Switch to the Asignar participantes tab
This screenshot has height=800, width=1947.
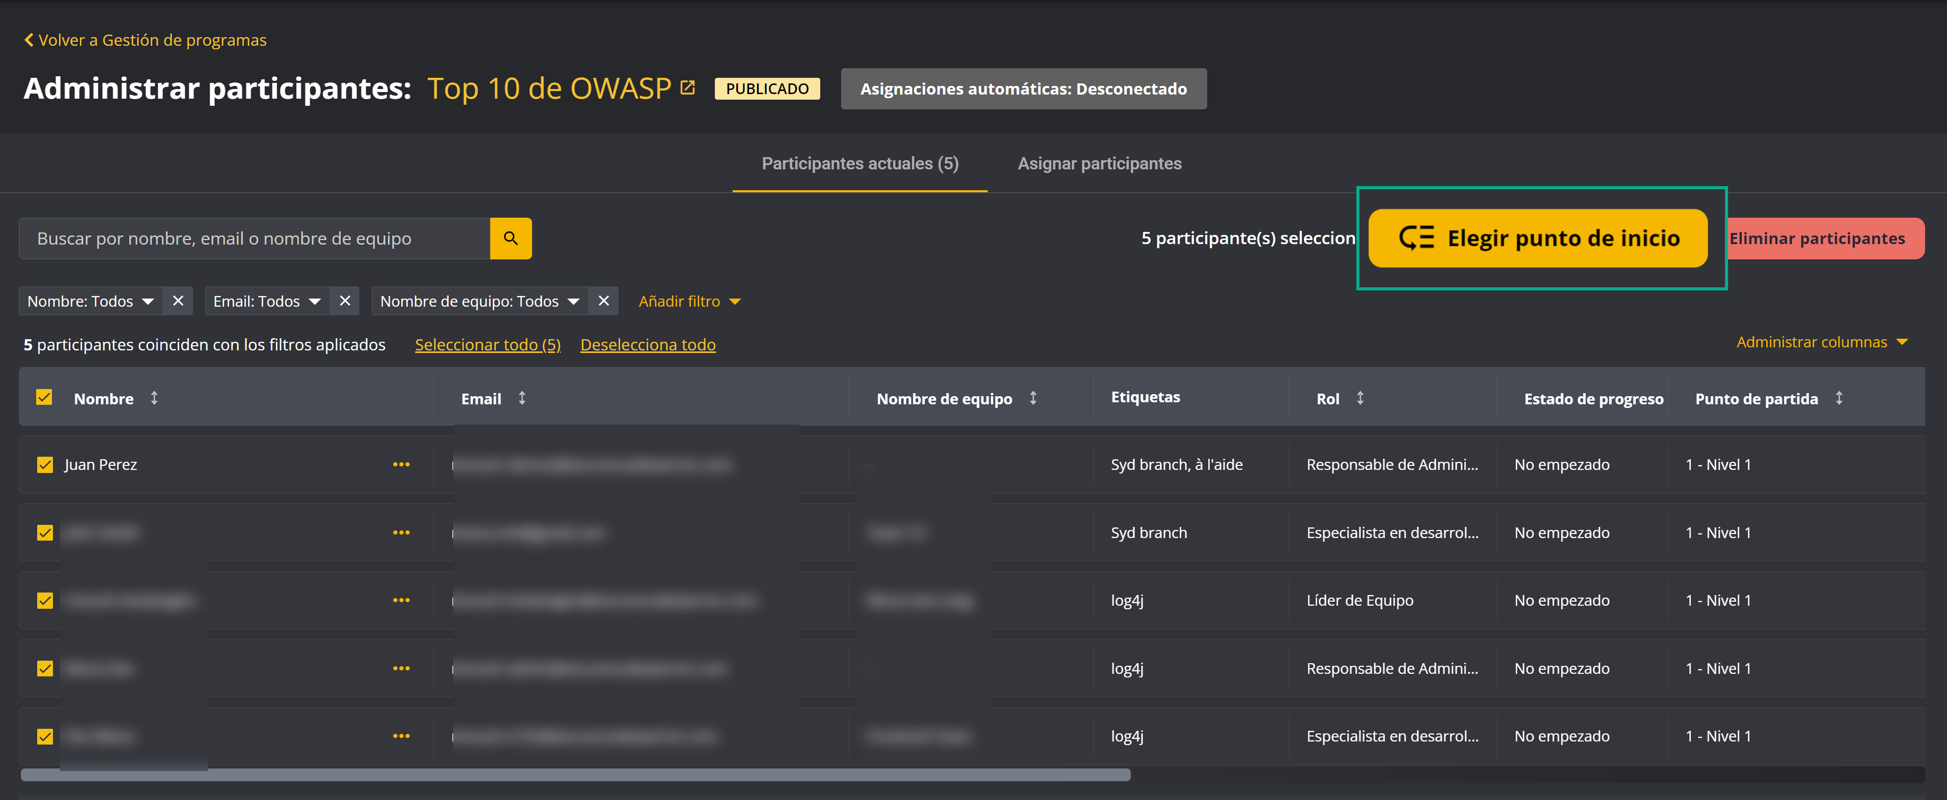[1100, 163]
